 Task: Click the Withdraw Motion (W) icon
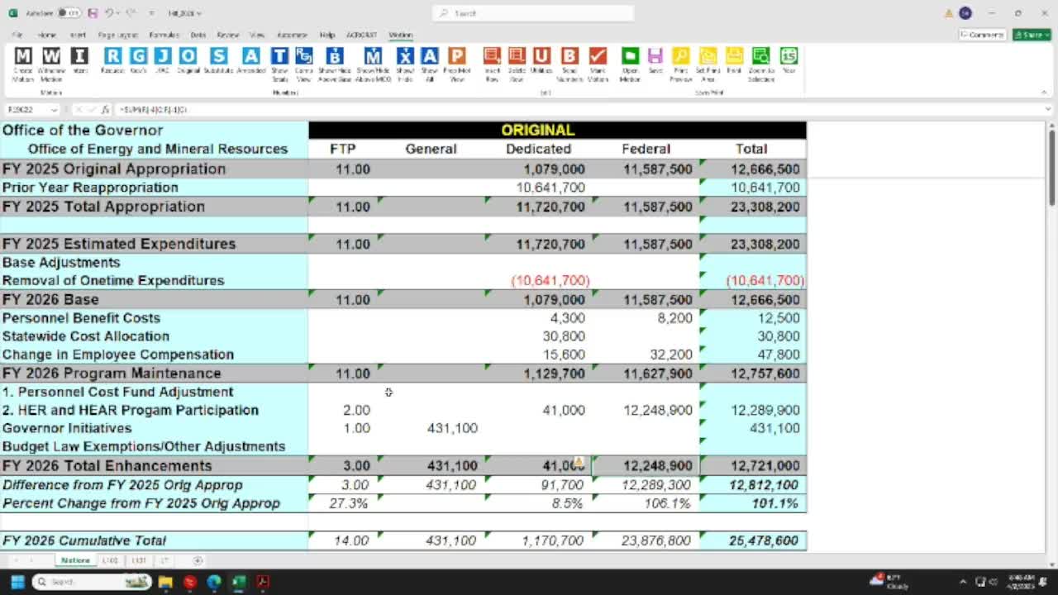click(x=51, y=56)
